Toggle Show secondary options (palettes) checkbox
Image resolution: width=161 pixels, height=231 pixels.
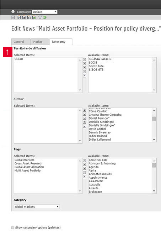[x=13, y=227]
